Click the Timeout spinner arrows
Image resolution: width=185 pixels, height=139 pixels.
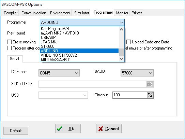pyautogui.click(x=150, y=95)
